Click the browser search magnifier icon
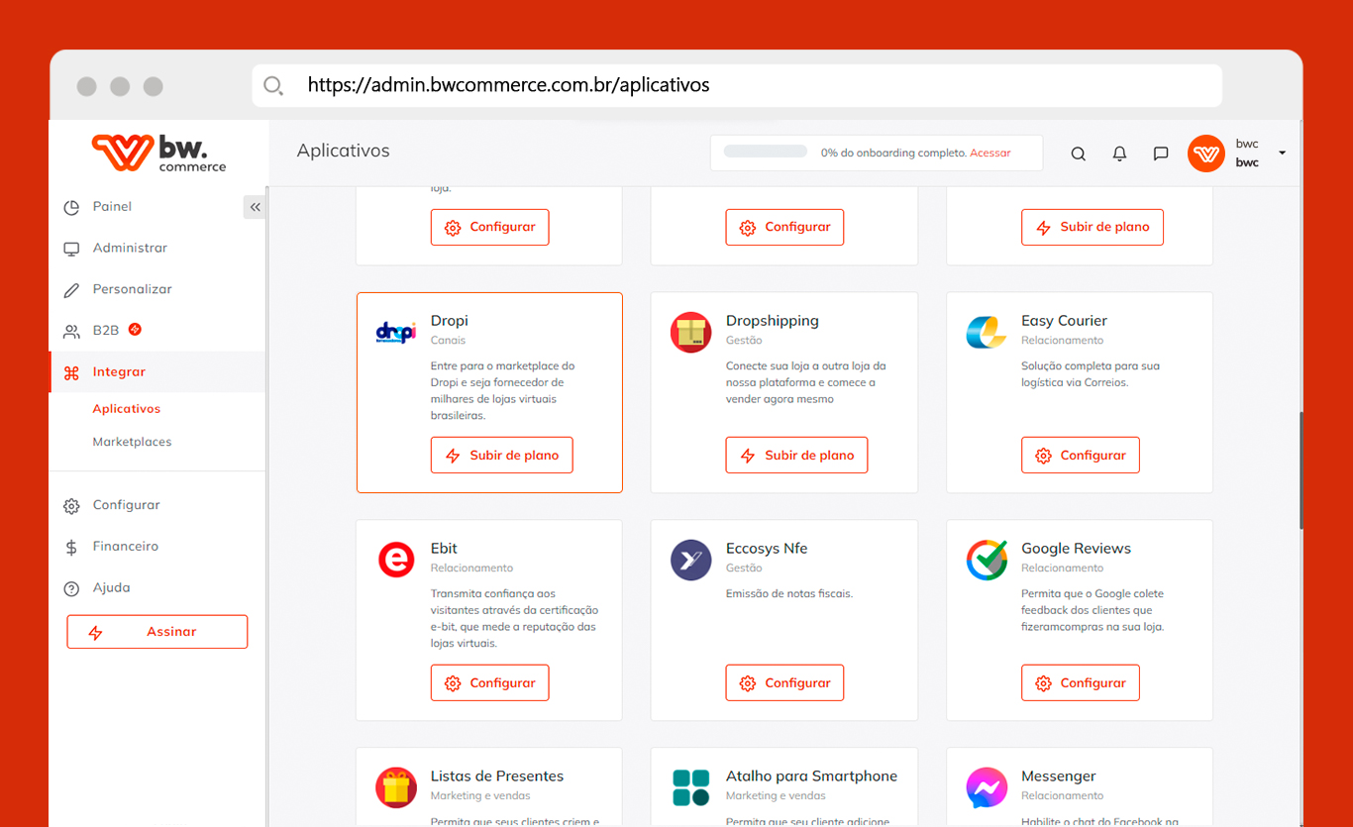 (x=273, y=85)
